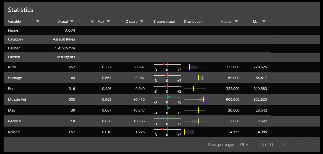Viewport: 323px width, 154px height.
Task: Click the Reload Z-score red dot
Action: pyautogui.click(x=162, y=129)
